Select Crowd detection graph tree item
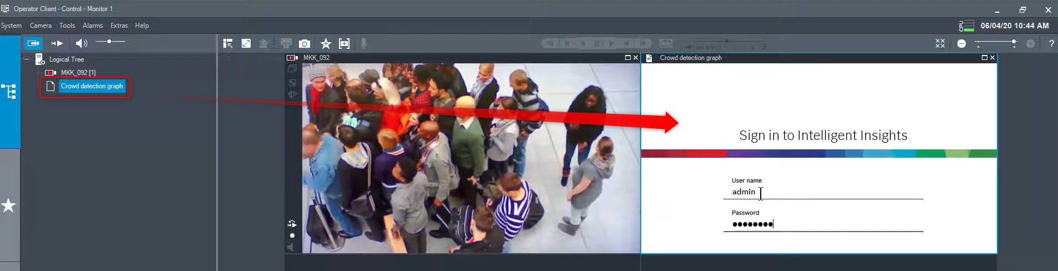This screenshot has width=1058, height=271. pos(92,87)
